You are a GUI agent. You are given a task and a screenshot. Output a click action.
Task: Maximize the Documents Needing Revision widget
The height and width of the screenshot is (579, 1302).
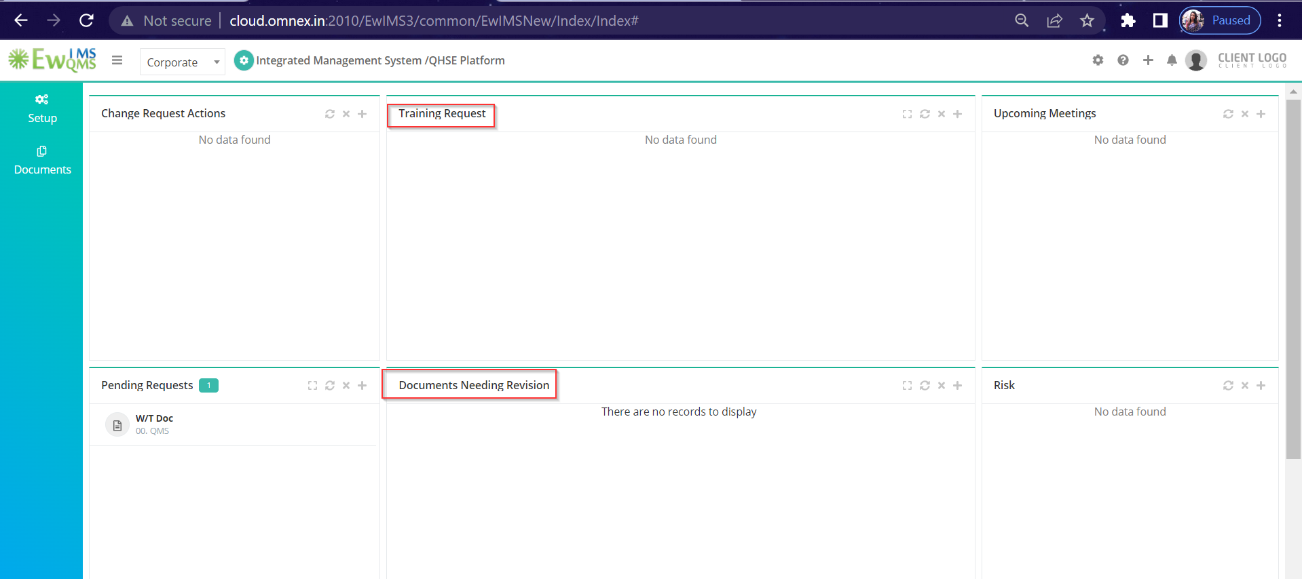coord(907,386)
